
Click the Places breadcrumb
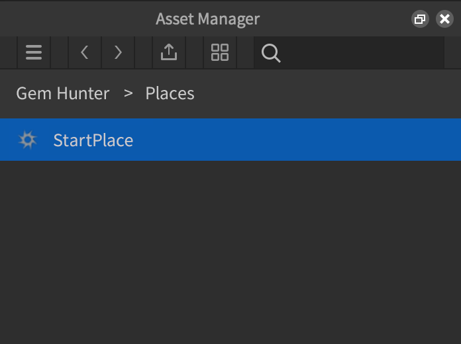point(170,93)
